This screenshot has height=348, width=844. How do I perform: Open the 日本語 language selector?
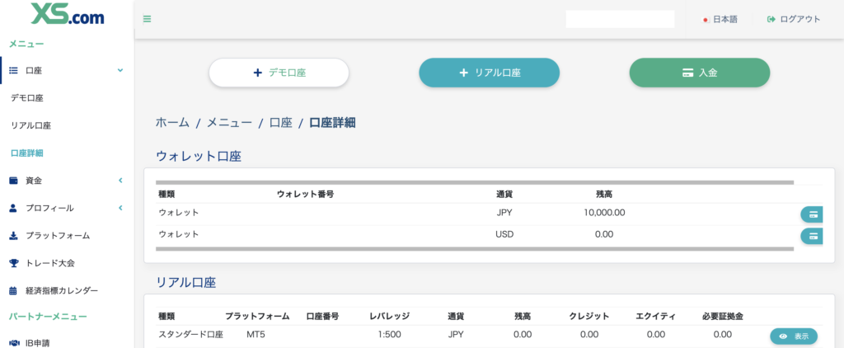(x=720, y=19)
